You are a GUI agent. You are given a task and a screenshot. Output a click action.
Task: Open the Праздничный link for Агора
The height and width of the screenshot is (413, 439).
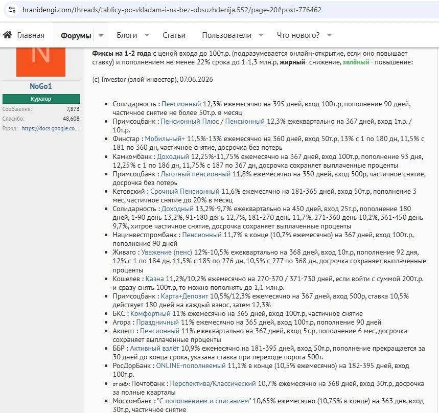(157, 323)
